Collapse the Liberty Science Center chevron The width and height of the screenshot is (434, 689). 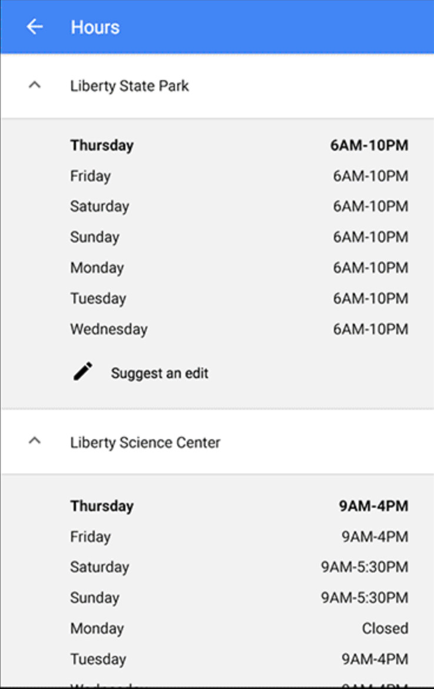[35, 441]
